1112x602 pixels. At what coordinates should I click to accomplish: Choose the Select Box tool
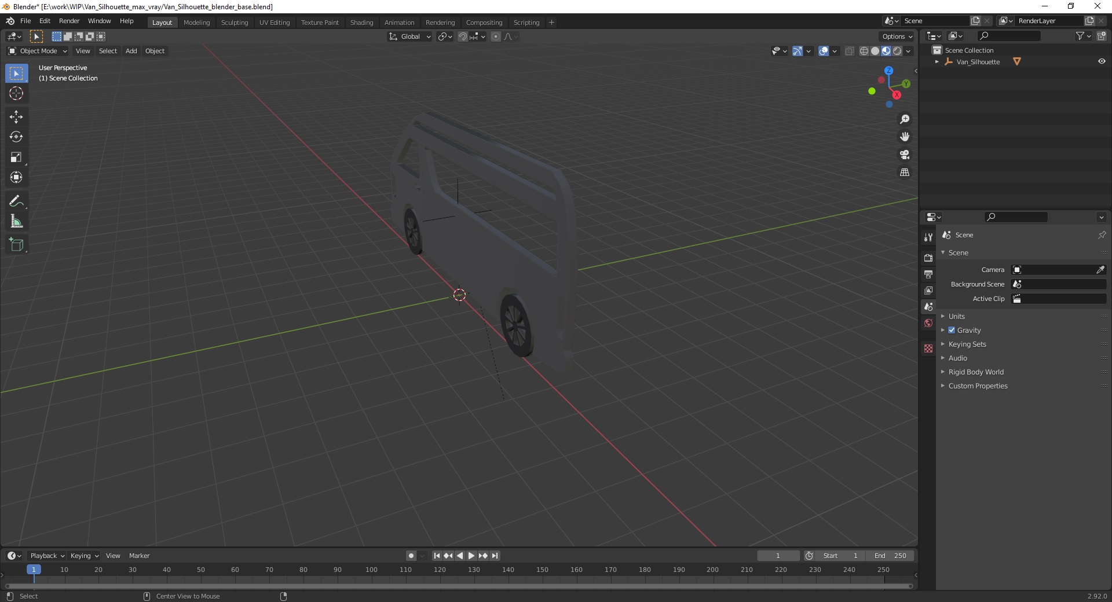pos(16,74)
